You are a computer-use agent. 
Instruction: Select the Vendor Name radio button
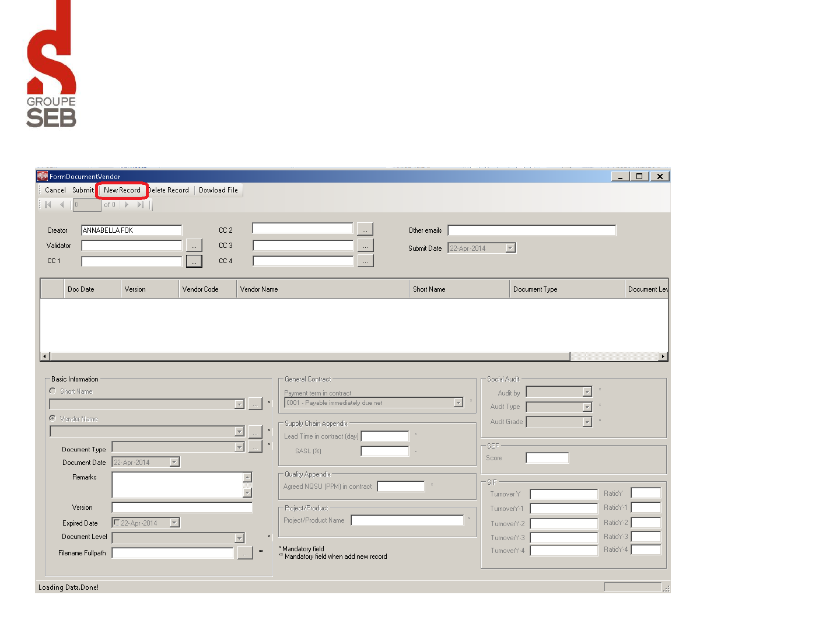(52, 418)
